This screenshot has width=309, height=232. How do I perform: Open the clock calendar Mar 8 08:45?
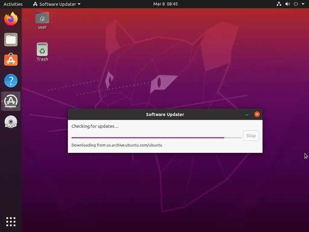pyautogui.click(x=165, y=4)
